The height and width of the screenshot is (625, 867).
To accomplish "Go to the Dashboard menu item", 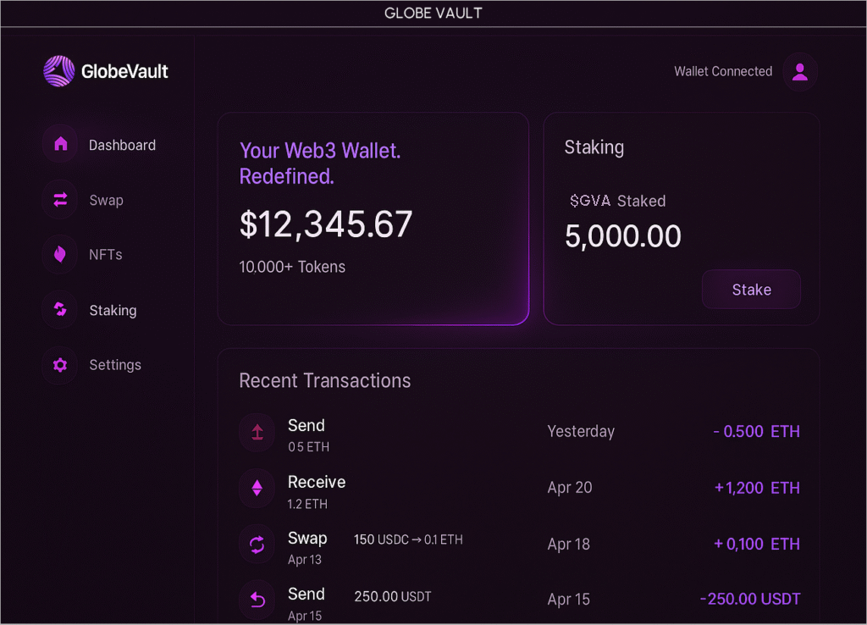I will tap(122, 145).
